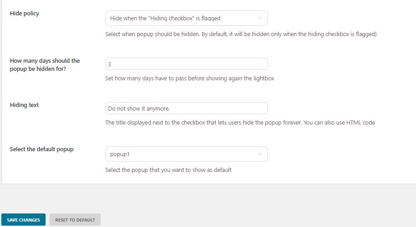Click the Hide when "Hiding checkbox" is flagged option text
This screenshot has height=227, width=416.
pos(165,19)
